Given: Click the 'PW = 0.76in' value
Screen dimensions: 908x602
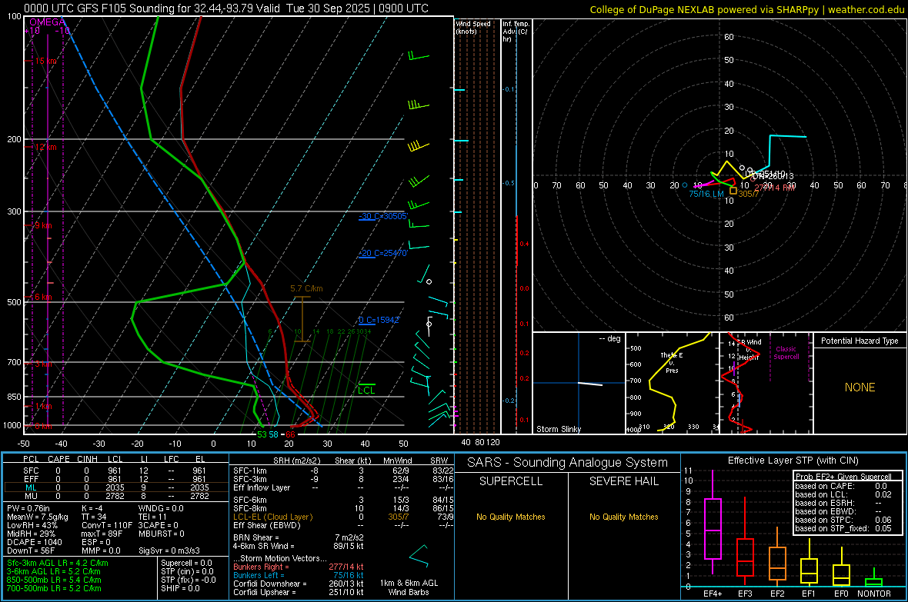Looking at the screenshot, I should point(28,508).
